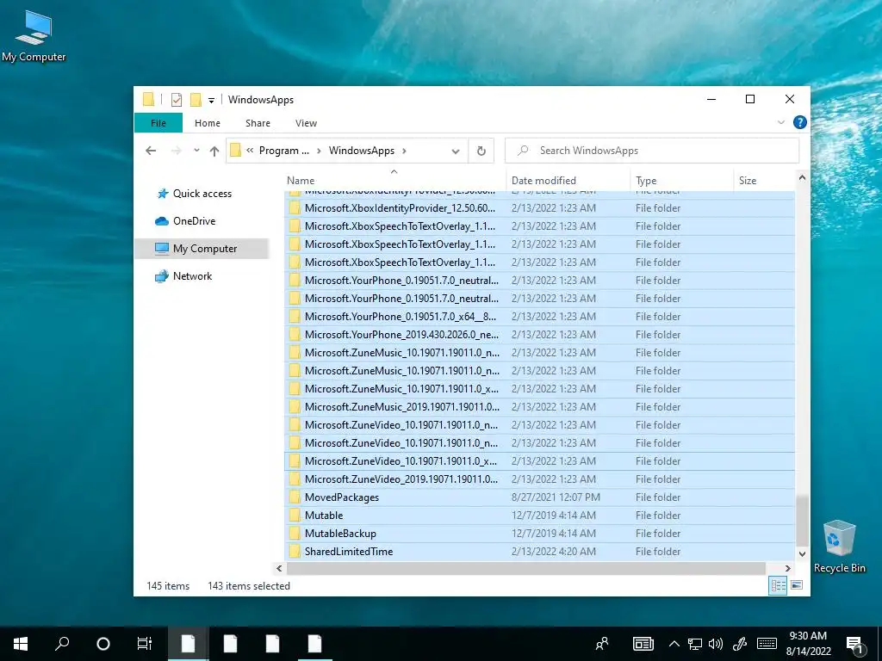Click the Program breadcrumb in address bar
The height and width of the screenshot is (661, 882).
click(x=284, y=151)
